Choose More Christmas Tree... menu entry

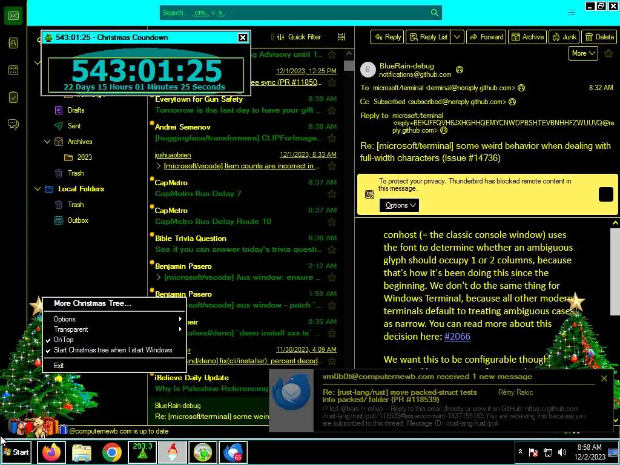[x=114, y=303]
